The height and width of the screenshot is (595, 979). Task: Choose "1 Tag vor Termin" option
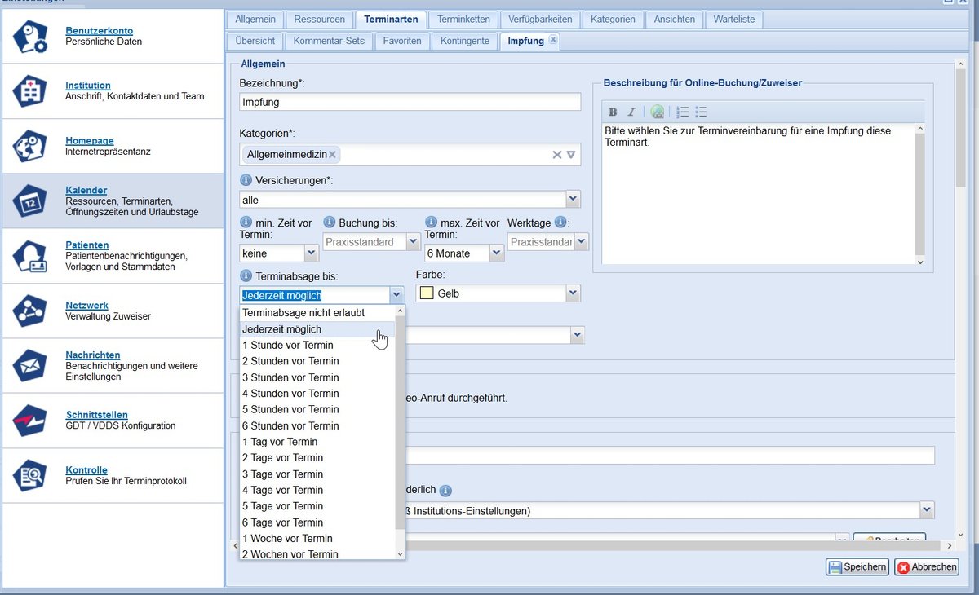point(280,442)
